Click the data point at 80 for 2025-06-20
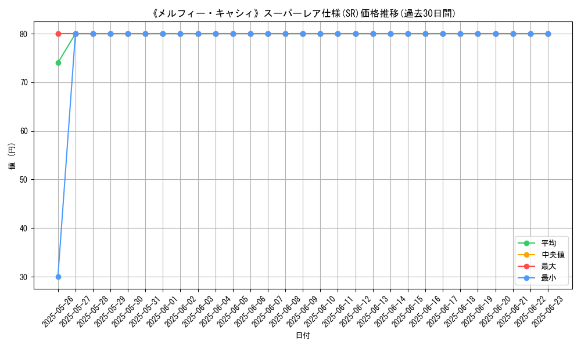Image resolution: width=581 pixels, height=348 pixels. coord(496,34)
